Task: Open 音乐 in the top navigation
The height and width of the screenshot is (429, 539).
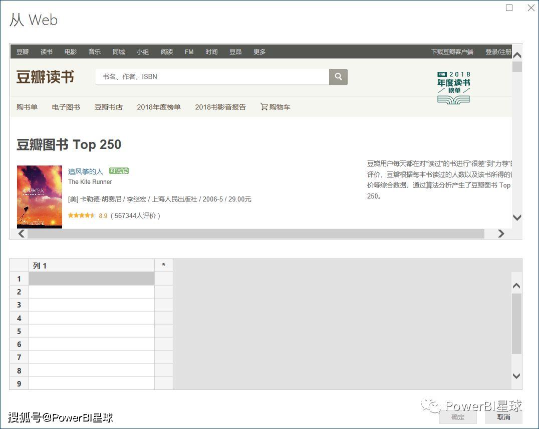Action: (95, 52)
